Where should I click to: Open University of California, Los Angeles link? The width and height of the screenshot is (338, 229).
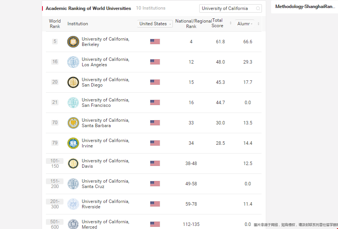pyautogui.click(x=105, y=62)
